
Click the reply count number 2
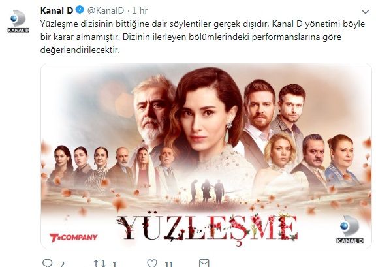pos(62,264)
